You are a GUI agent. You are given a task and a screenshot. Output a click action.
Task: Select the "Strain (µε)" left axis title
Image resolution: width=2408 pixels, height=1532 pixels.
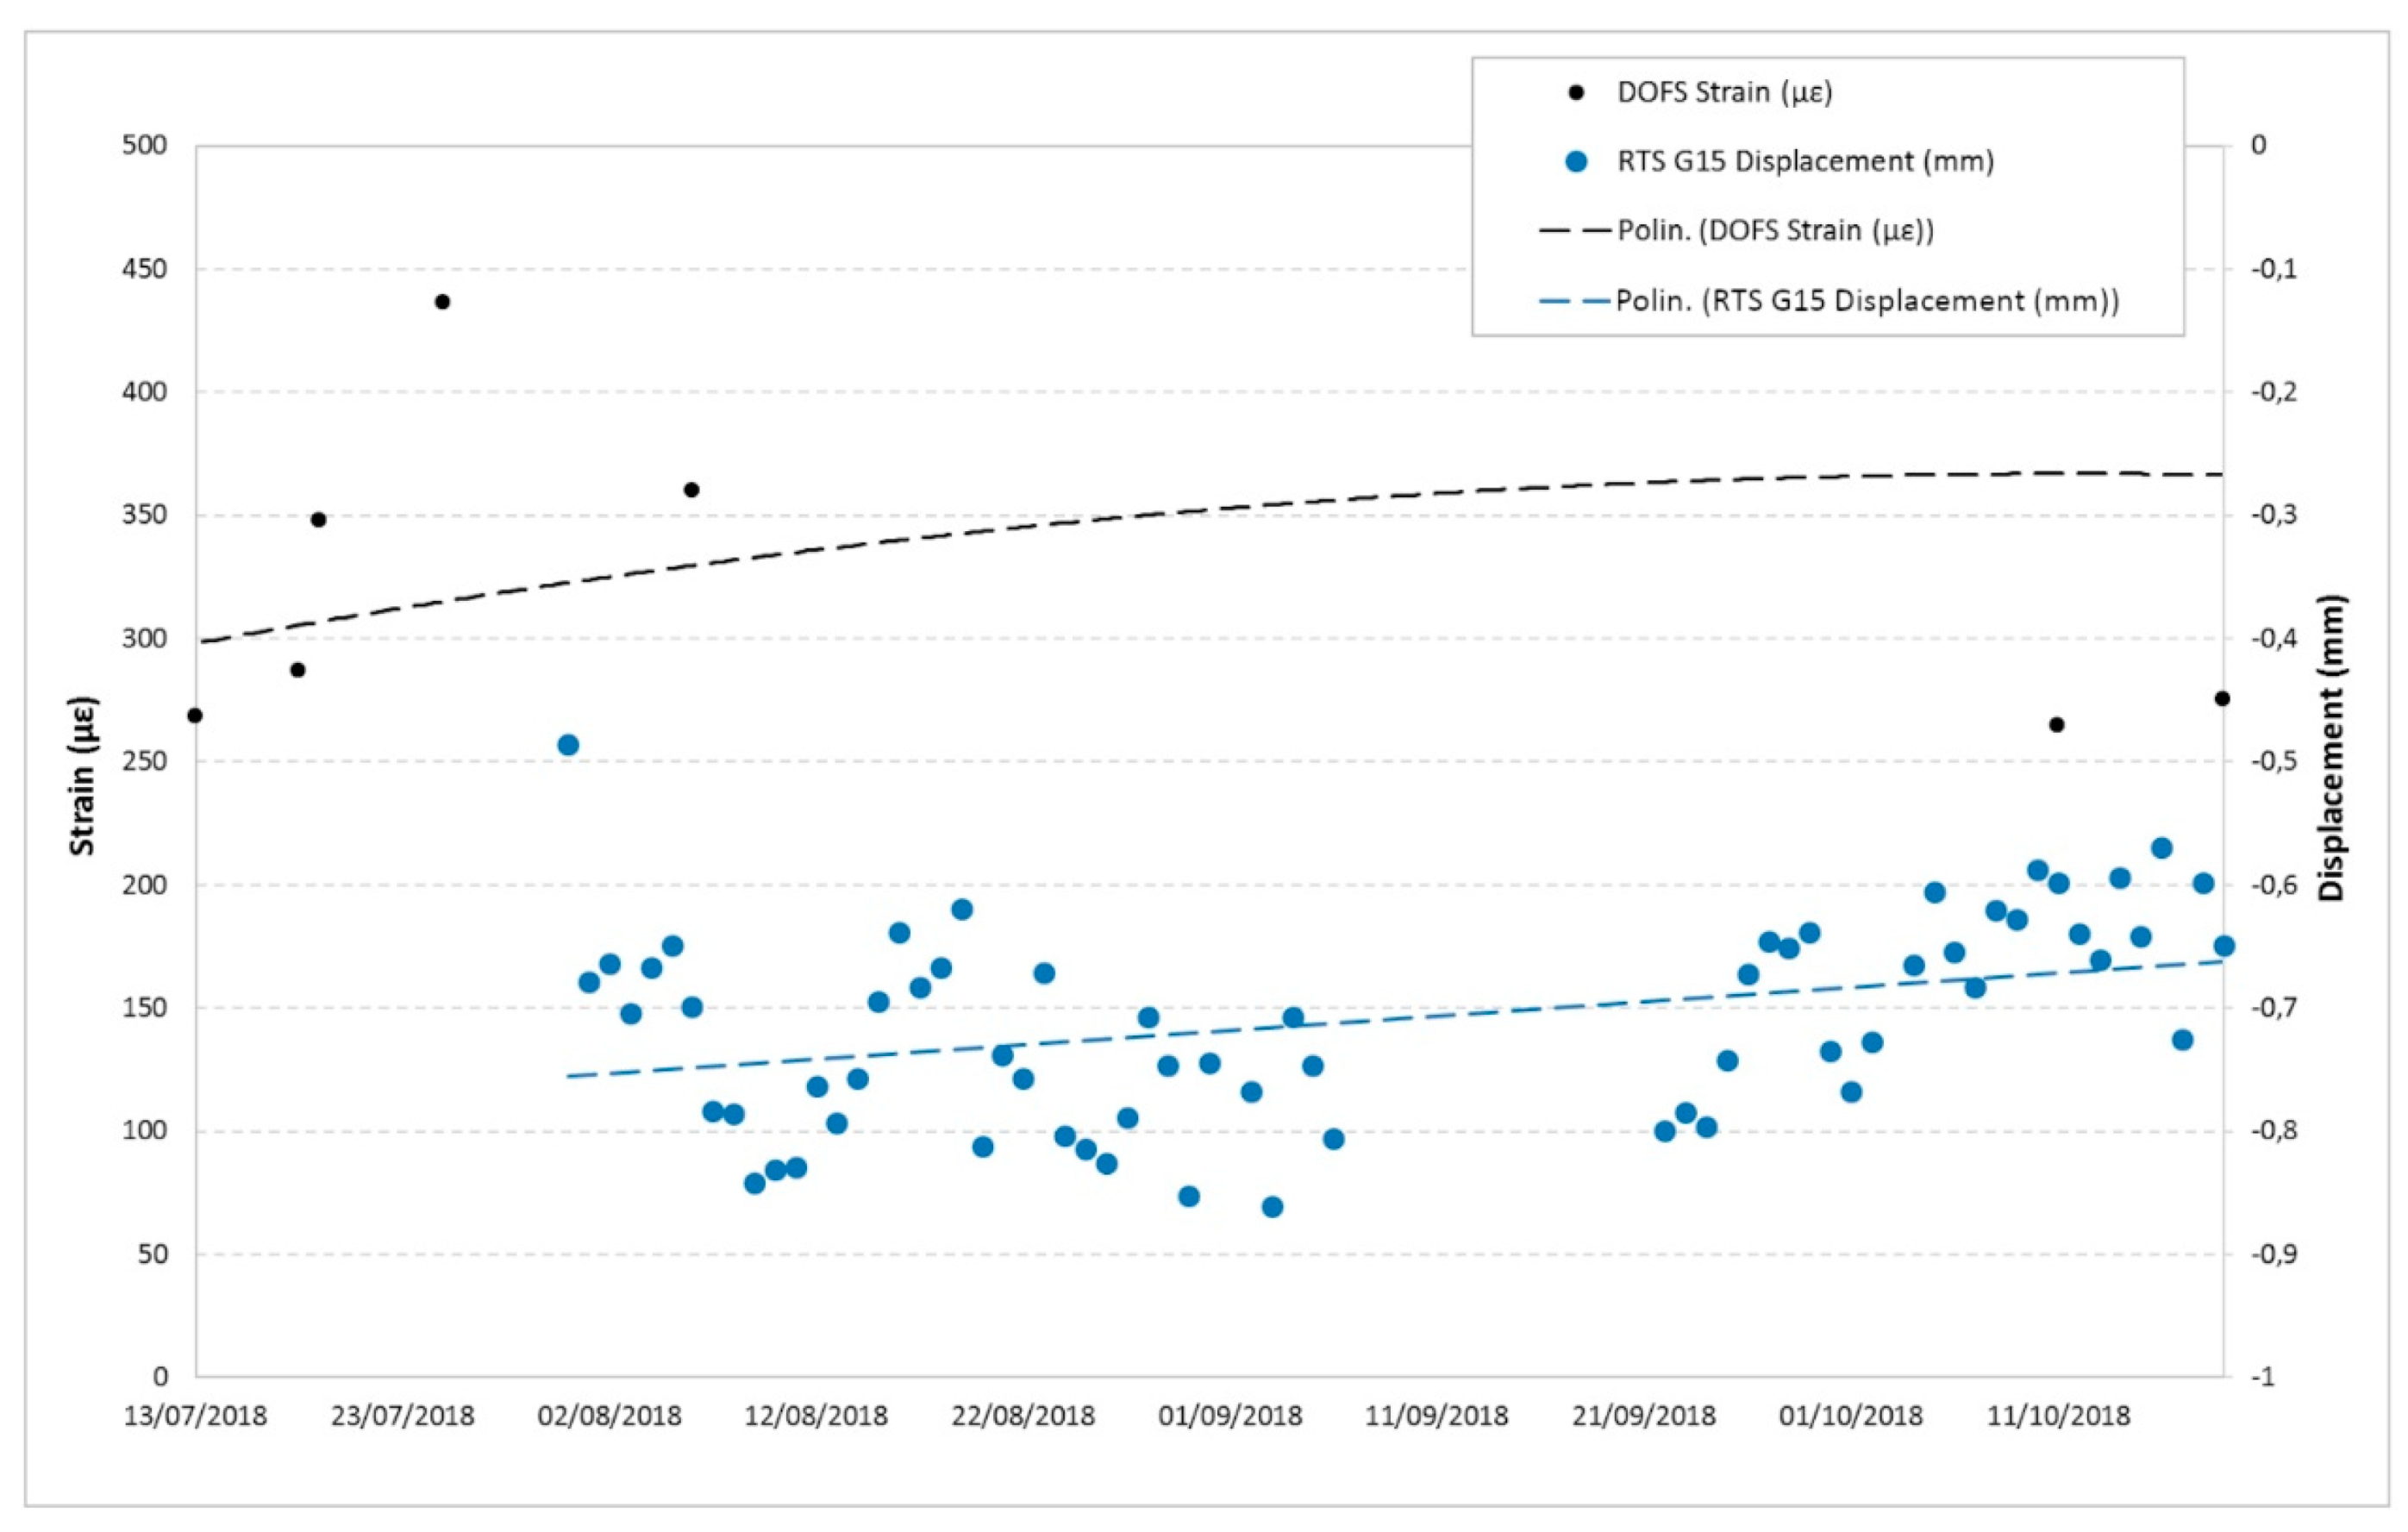pyautogui.click(x=83, y=775)
